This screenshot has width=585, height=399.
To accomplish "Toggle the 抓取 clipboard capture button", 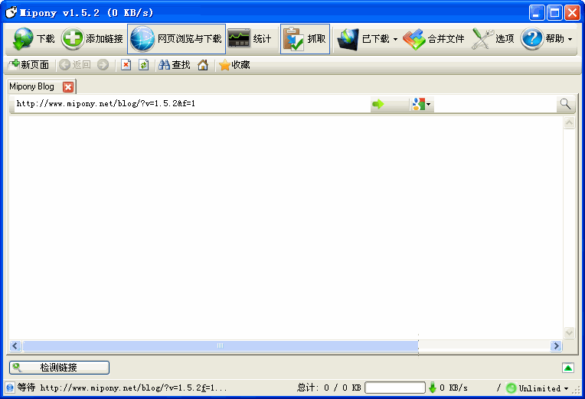I will 305,39.
